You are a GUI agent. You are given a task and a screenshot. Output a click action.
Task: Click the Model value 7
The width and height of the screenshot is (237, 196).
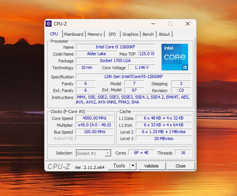(134, 83)
